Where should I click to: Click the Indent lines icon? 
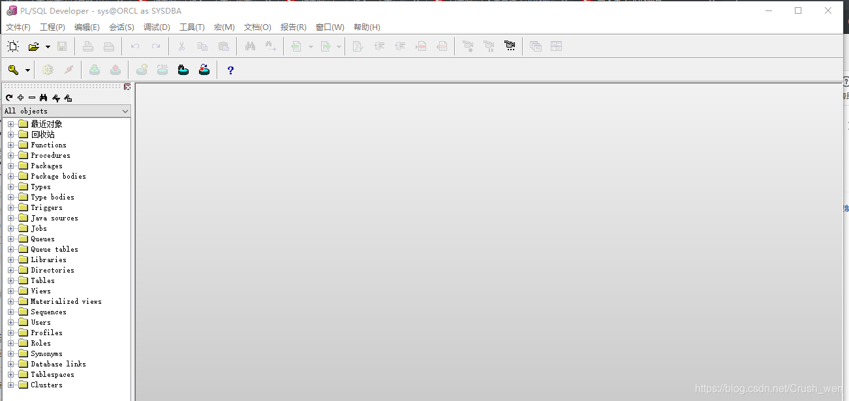coord(379,46)
